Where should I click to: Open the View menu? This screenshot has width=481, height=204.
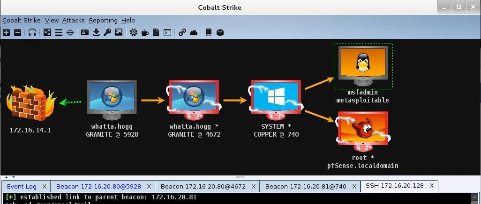(52, 21)
